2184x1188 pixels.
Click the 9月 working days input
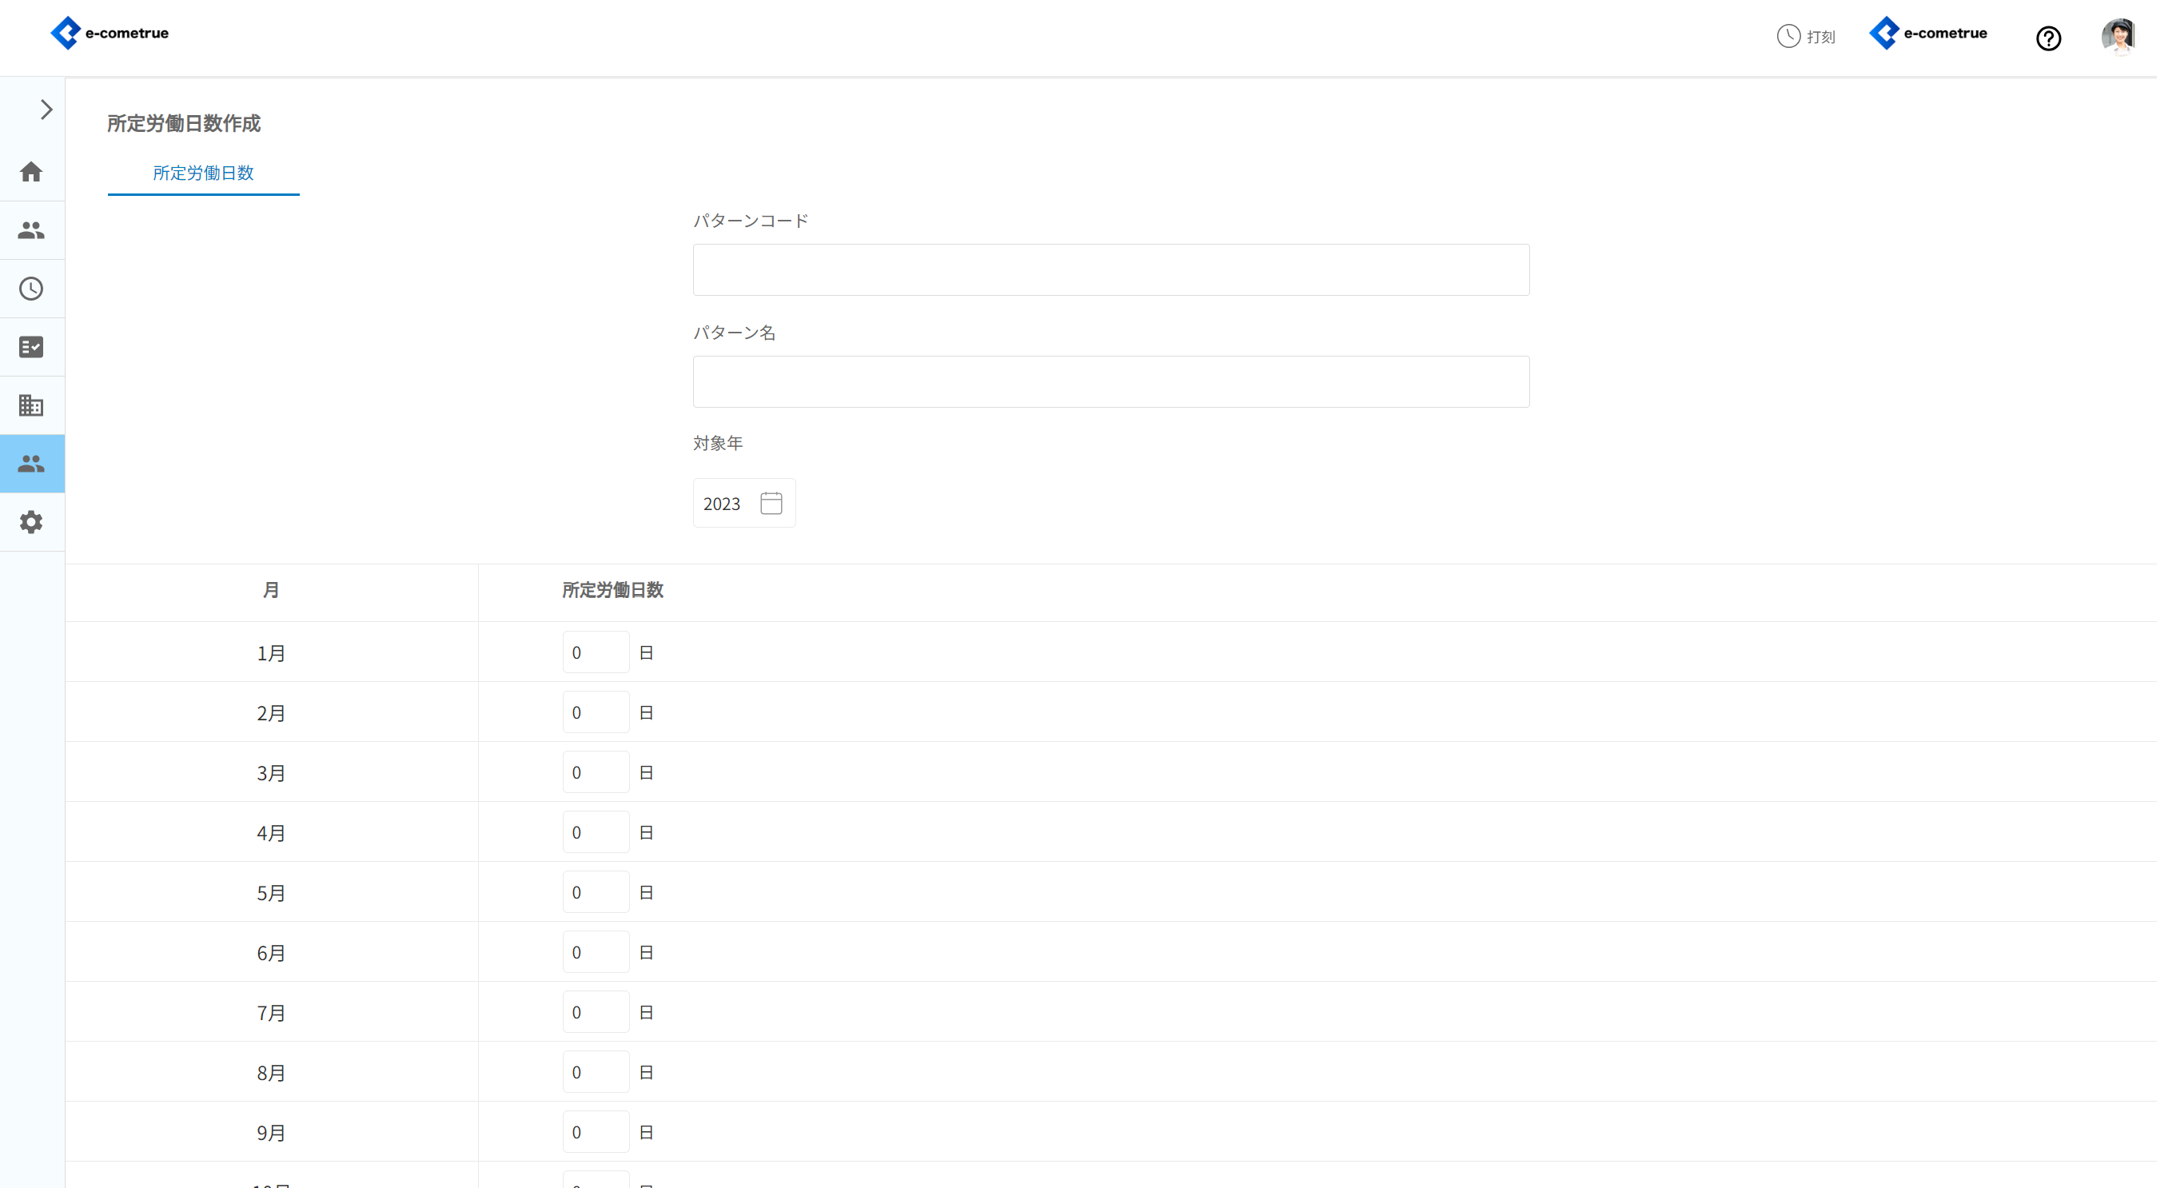596,1132
